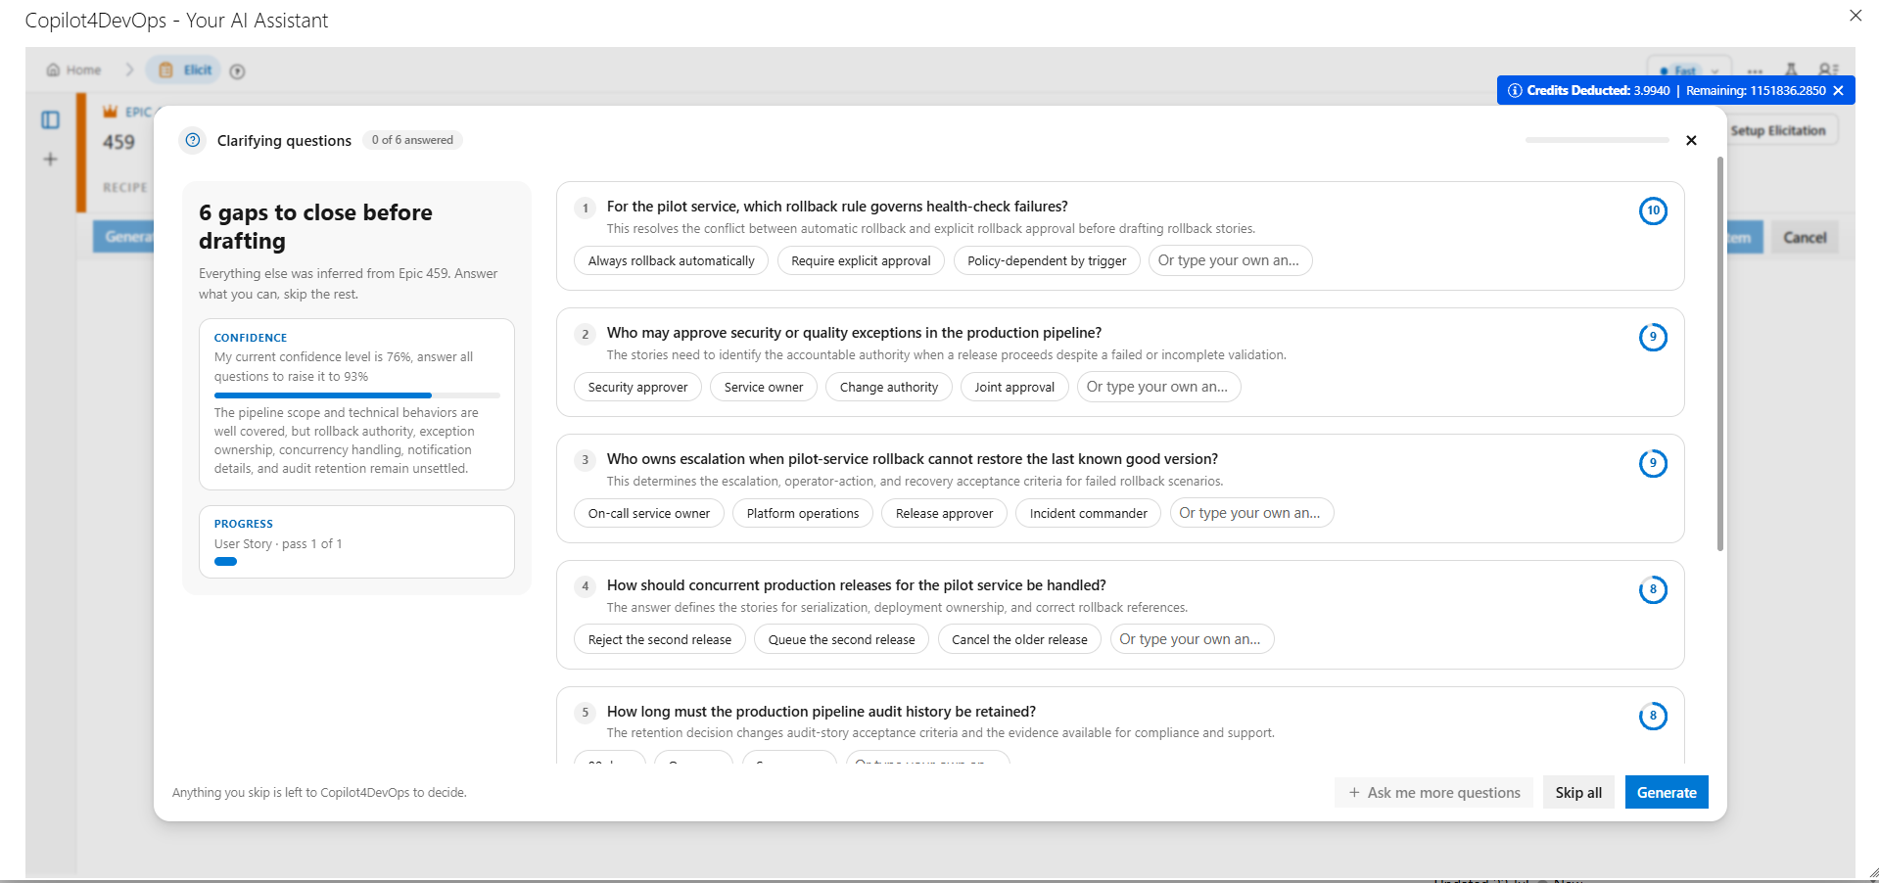1879x883 pixels.
Task: Open the Elicit breadcrumb tab
Action: point(185,70)
